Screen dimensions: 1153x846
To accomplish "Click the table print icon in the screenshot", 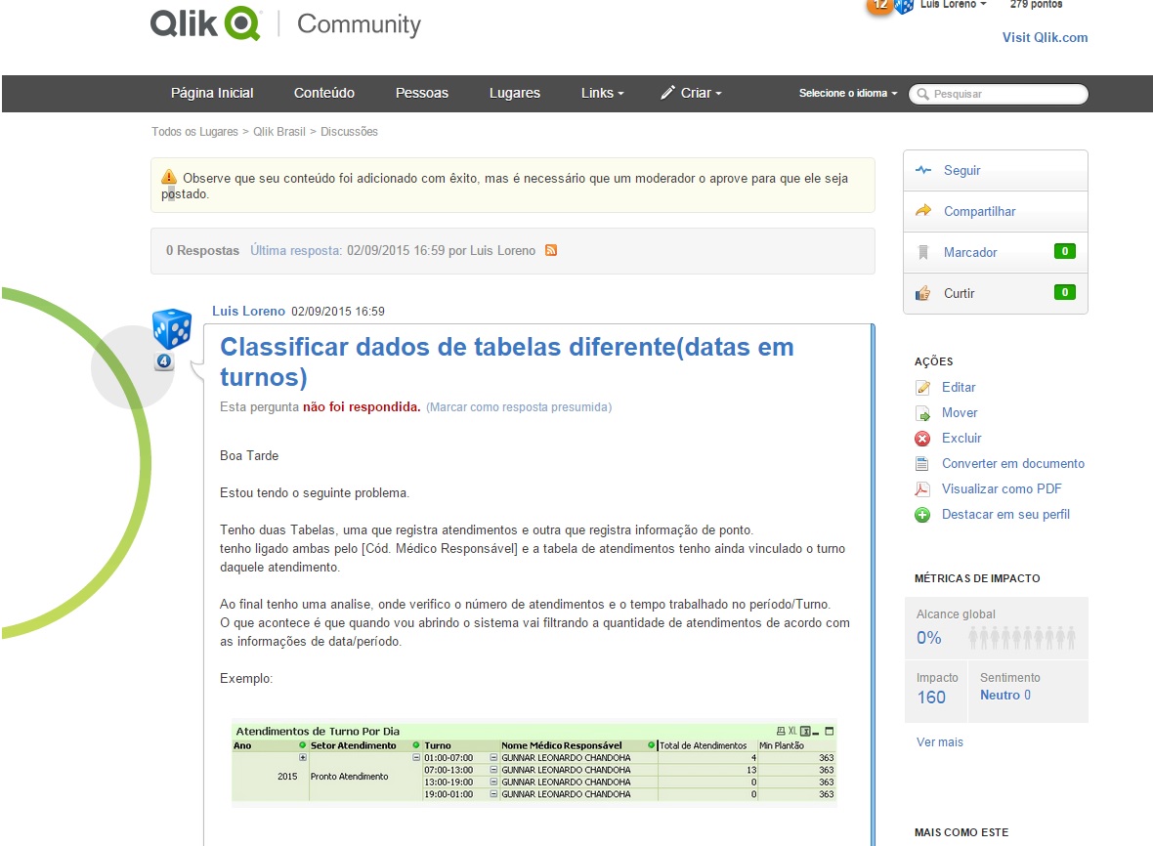I will click(x=781, y=731).
